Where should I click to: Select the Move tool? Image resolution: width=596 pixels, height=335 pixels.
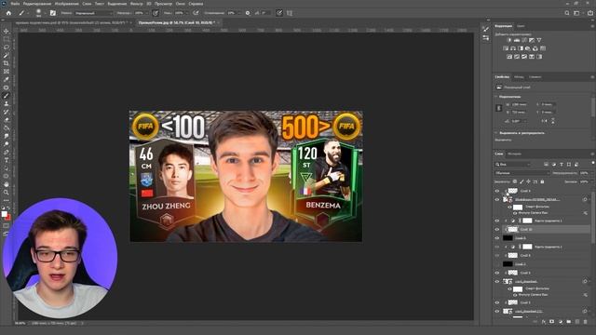[7, 31]
